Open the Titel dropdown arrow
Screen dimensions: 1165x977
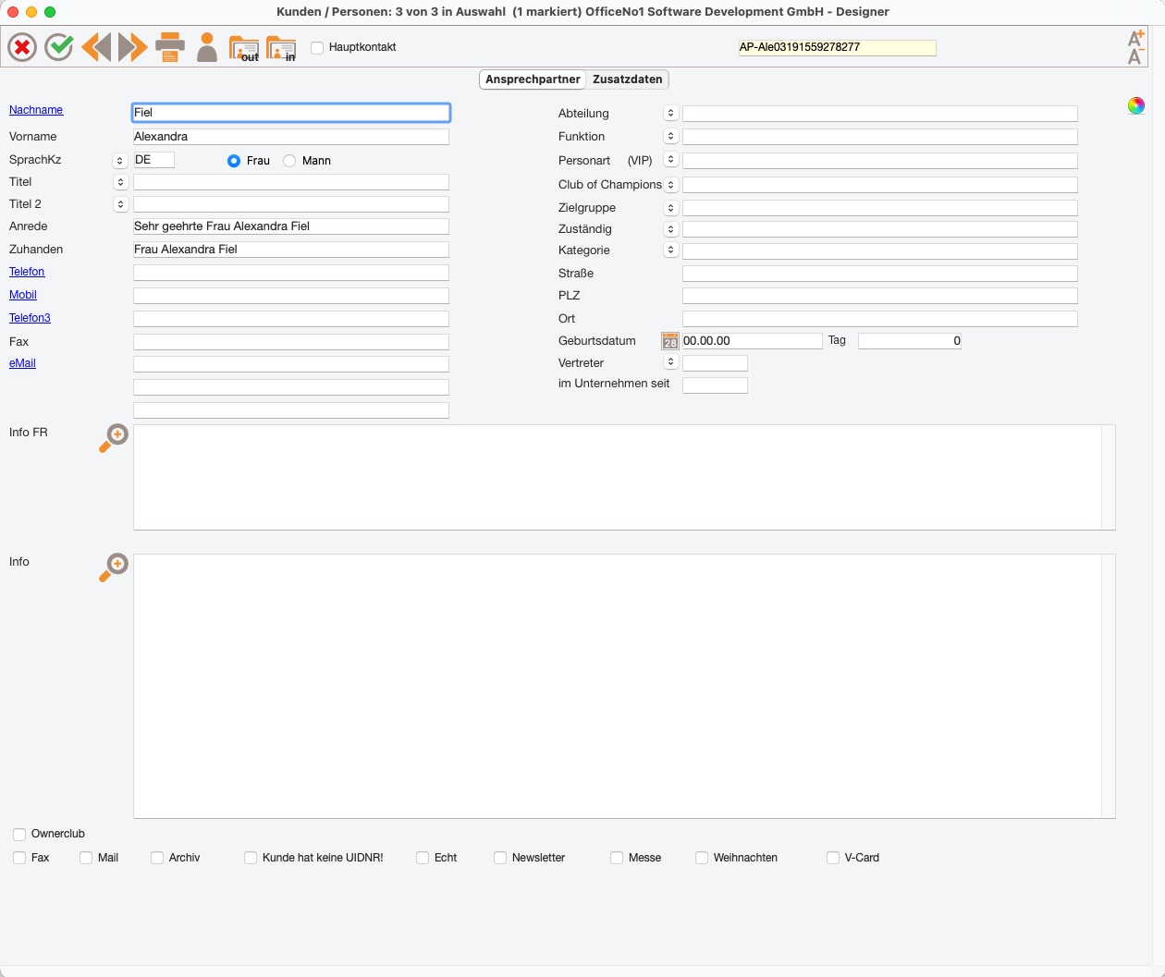120,182
